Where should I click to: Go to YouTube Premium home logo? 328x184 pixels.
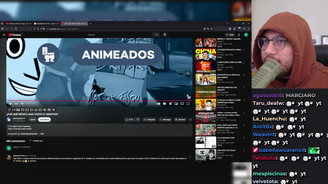click(x=15, y=35)
